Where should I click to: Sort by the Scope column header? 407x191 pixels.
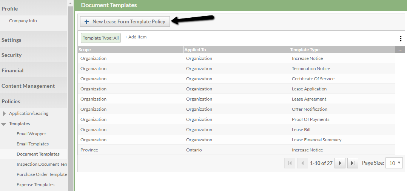click(85, 50)
